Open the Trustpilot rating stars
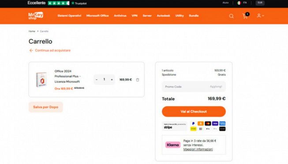The image size is (288, 164). [x=59, y=3]
